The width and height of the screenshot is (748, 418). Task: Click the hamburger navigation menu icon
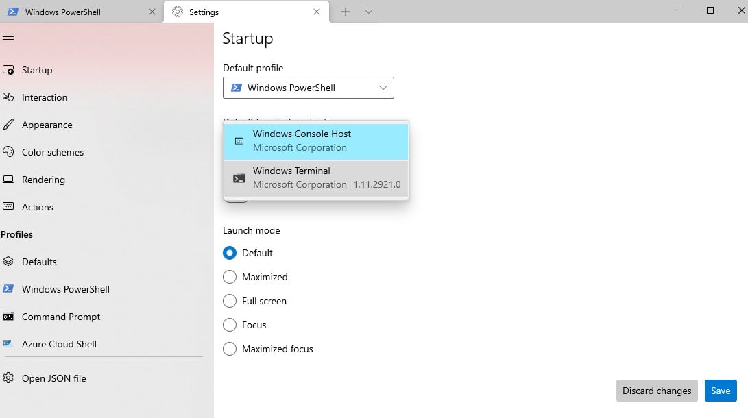[8, 36]
